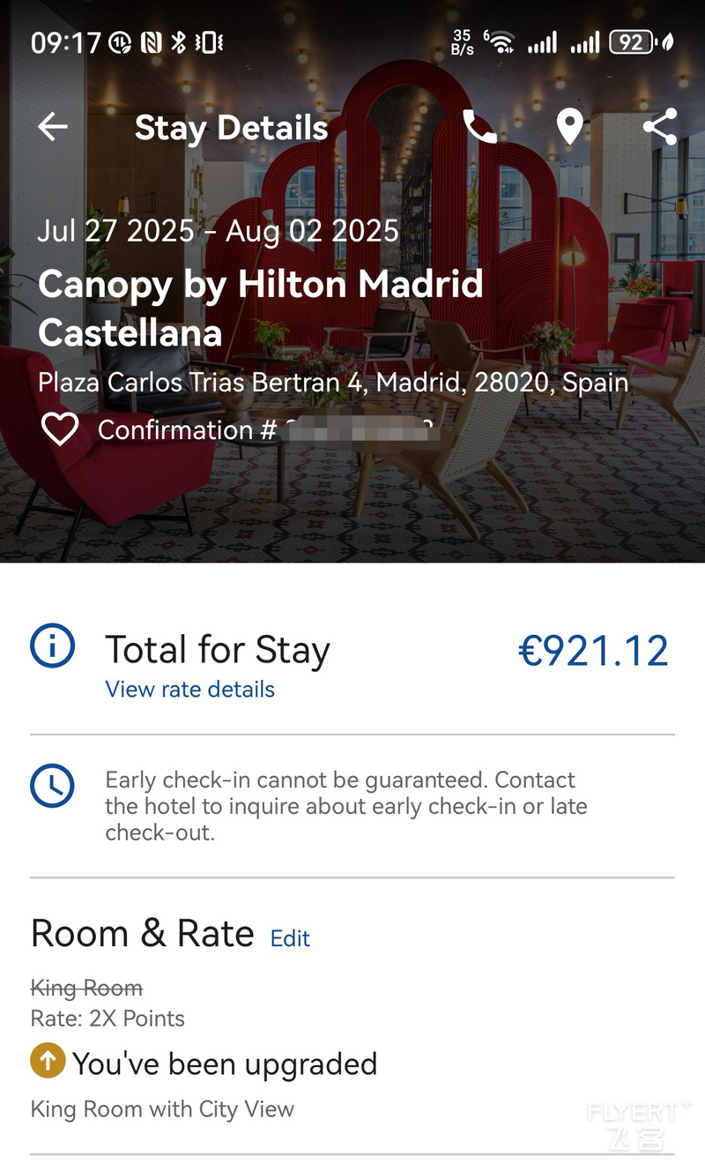Tap the Bluetooth status icon
This screenshot has width=705, height=1164.
click(177, 42)
